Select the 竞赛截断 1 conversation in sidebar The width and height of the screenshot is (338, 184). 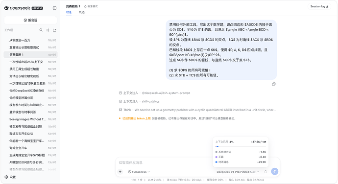click(x=30, y=54)
